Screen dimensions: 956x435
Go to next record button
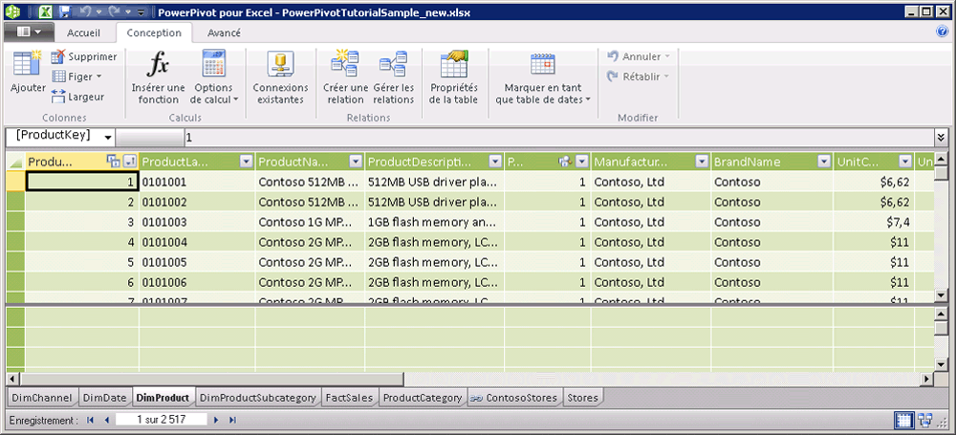point(217,420)
